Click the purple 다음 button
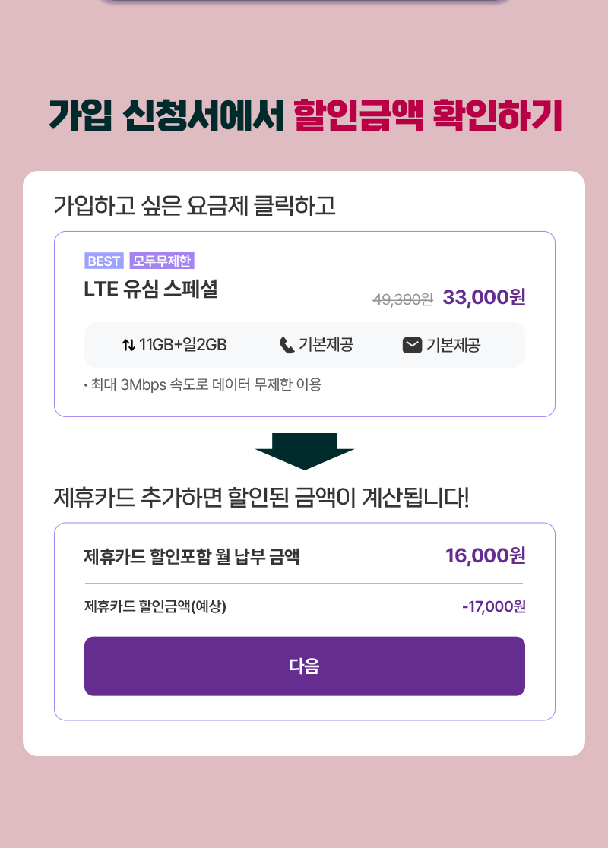This screenshot has height=848, width=608. click(x=305, y=666)
